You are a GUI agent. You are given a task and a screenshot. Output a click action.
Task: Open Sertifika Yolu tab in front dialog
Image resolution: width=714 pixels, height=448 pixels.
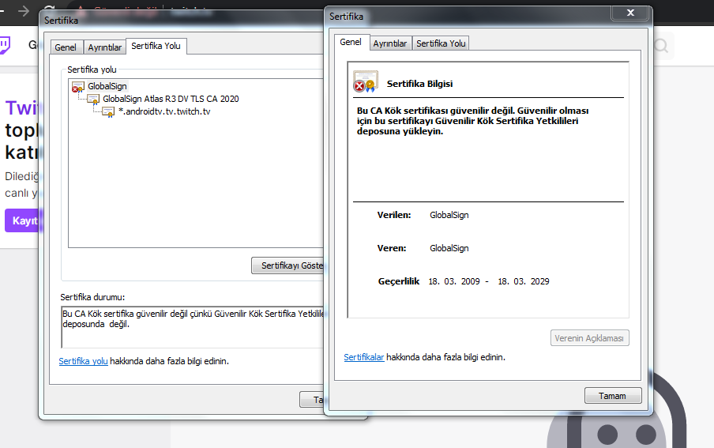pos(441,43)
